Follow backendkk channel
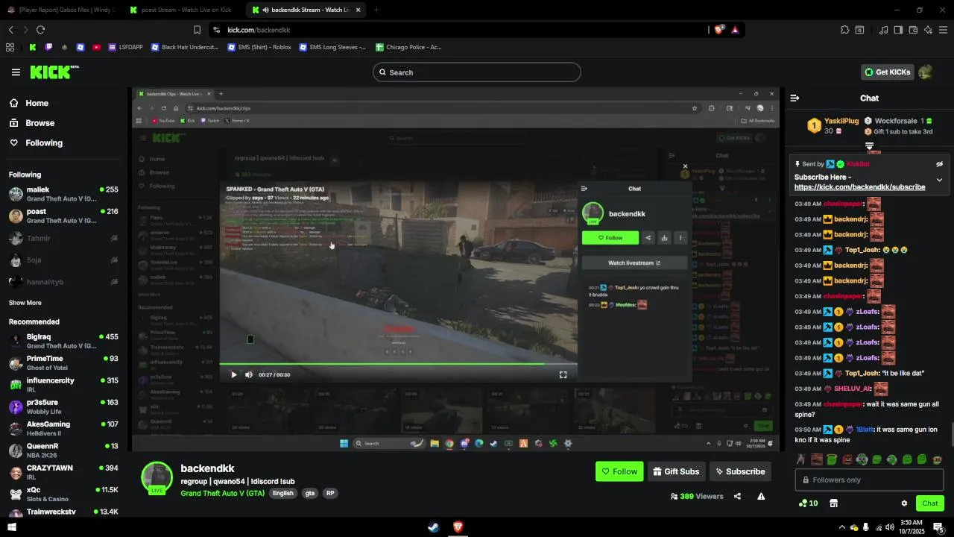Viewport: 954px width, 537px height. click(x=619, y=471)
